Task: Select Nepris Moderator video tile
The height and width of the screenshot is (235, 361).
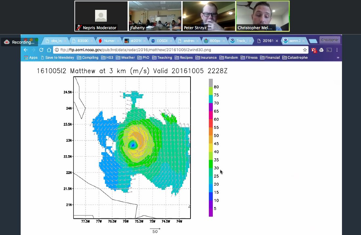Action: click(x=101, y=16)
